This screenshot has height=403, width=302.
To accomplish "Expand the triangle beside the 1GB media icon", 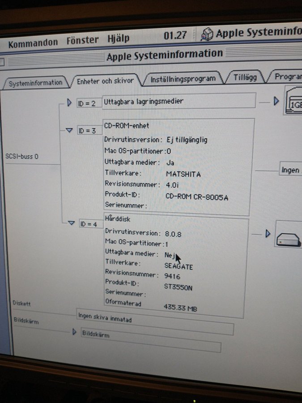I will point(276,101).
